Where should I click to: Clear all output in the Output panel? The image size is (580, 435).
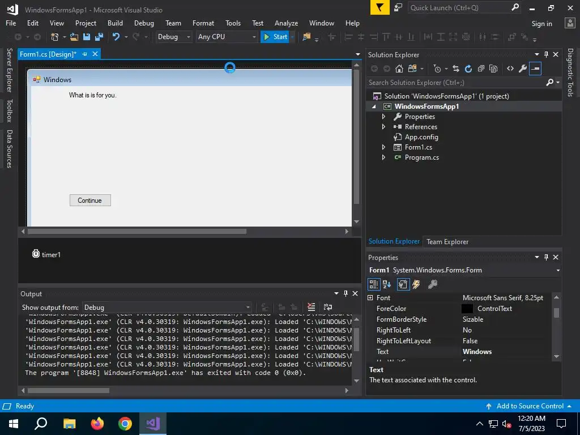pos(311,307)
